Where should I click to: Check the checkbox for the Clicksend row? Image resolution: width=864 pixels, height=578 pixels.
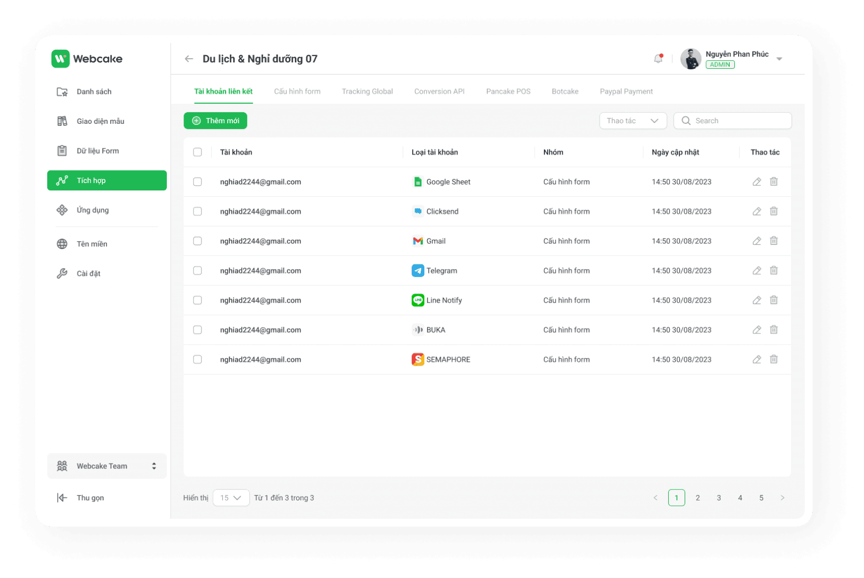coord(198,211)
